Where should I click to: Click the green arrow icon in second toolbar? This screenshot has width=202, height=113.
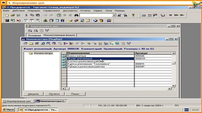[13, 20]
